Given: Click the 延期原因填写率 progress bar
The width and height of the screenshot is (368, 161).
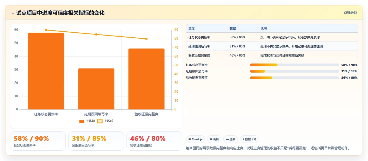Looking at the screenshot, I should [295, 71].
